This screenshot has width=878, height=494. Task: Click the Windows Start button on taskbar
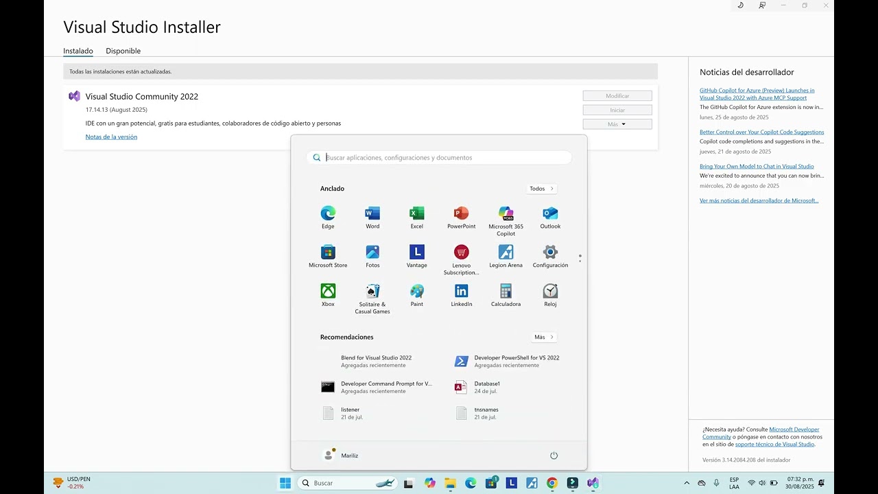(285, 483)
